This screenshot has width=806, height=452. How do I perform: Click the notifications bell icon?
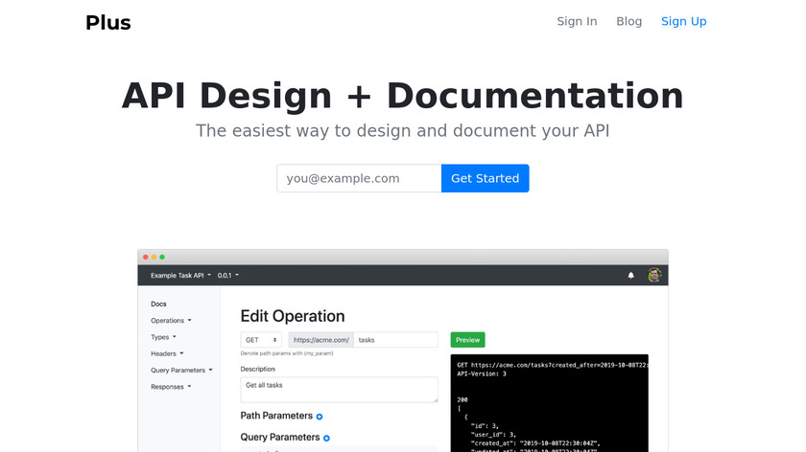pos(630,276)
